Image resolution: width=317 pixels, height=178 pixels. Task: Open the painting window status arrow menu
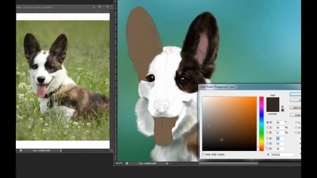167,164
